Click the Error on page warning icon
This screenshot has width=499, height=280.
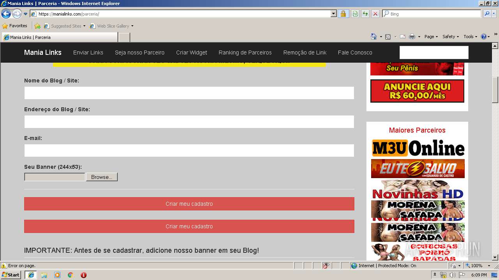[4, 266]
